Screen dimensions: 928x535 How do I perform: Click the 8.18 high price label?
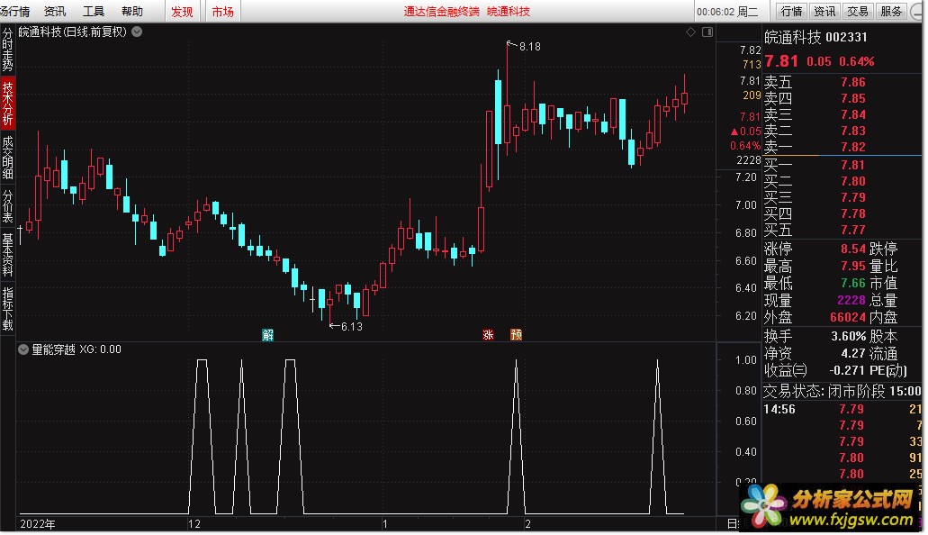529,47
